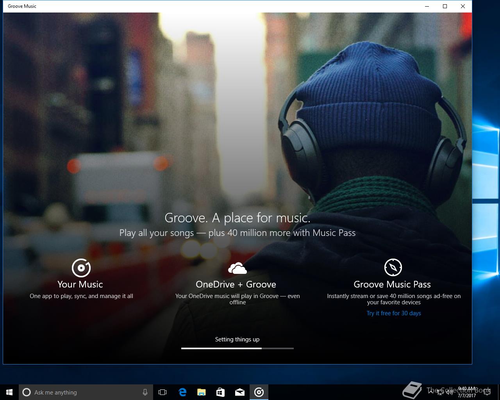
Task: Click the Play all your songs subtitle
Action: [237, 233]
